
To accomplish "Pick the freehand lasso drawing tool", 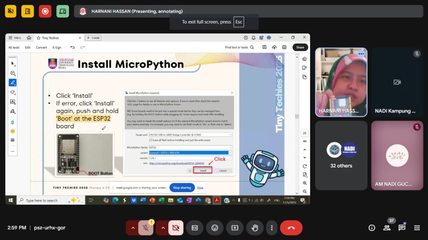I will (13, 92).
